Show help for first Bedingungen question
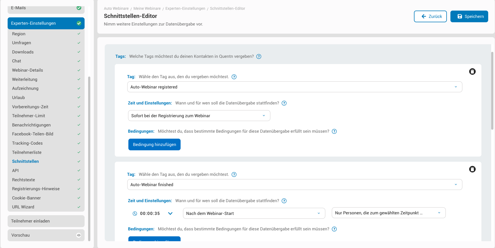 point(334,131)
